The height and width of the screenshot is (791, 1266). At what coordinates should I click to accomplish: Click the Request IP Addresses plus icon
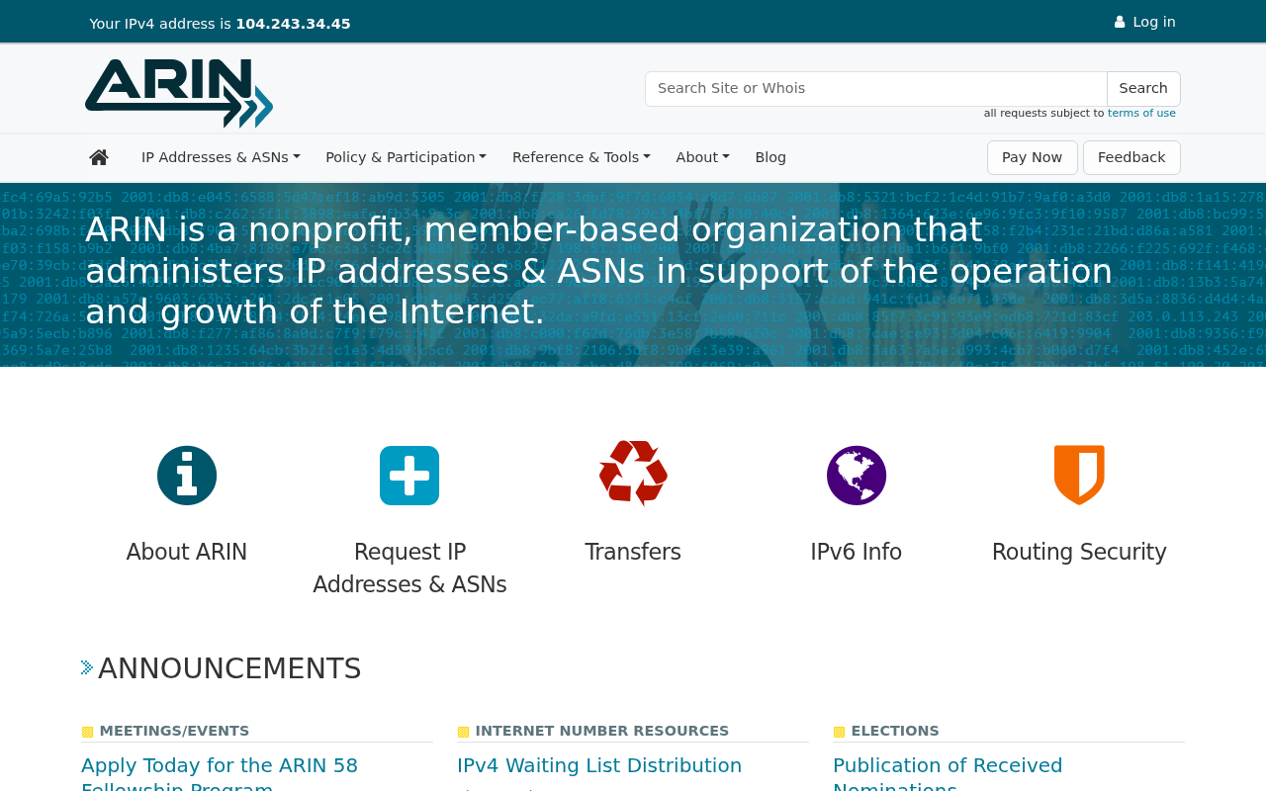pyautogui.click(x=409, y=476)
